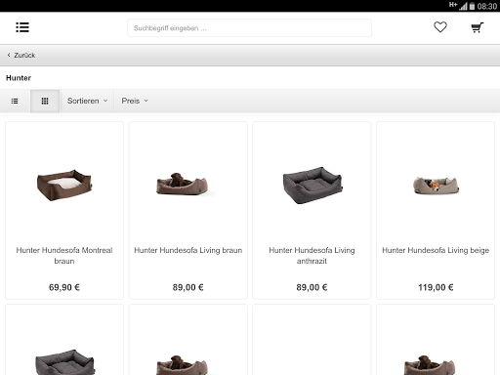Tap the battery icon in status bar
Viewport: 500px width, 375px height.
click(x=472, y=6)
